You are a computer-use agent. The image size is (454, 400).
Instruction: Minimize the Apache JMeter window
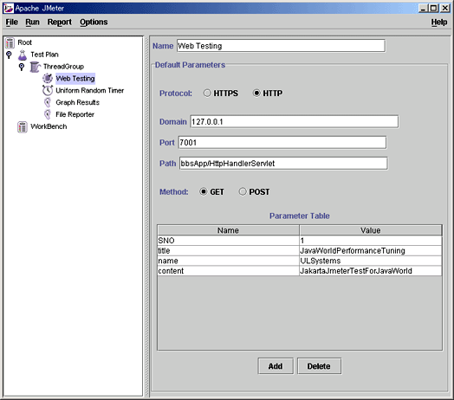(x=424, y=8)
